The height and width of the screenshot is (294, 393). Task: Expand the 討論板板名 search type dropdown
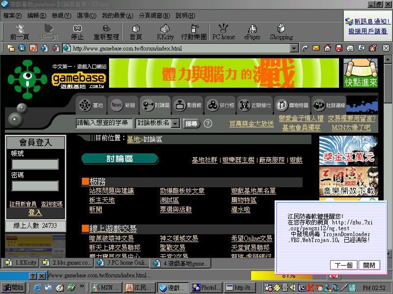point(176,123)
